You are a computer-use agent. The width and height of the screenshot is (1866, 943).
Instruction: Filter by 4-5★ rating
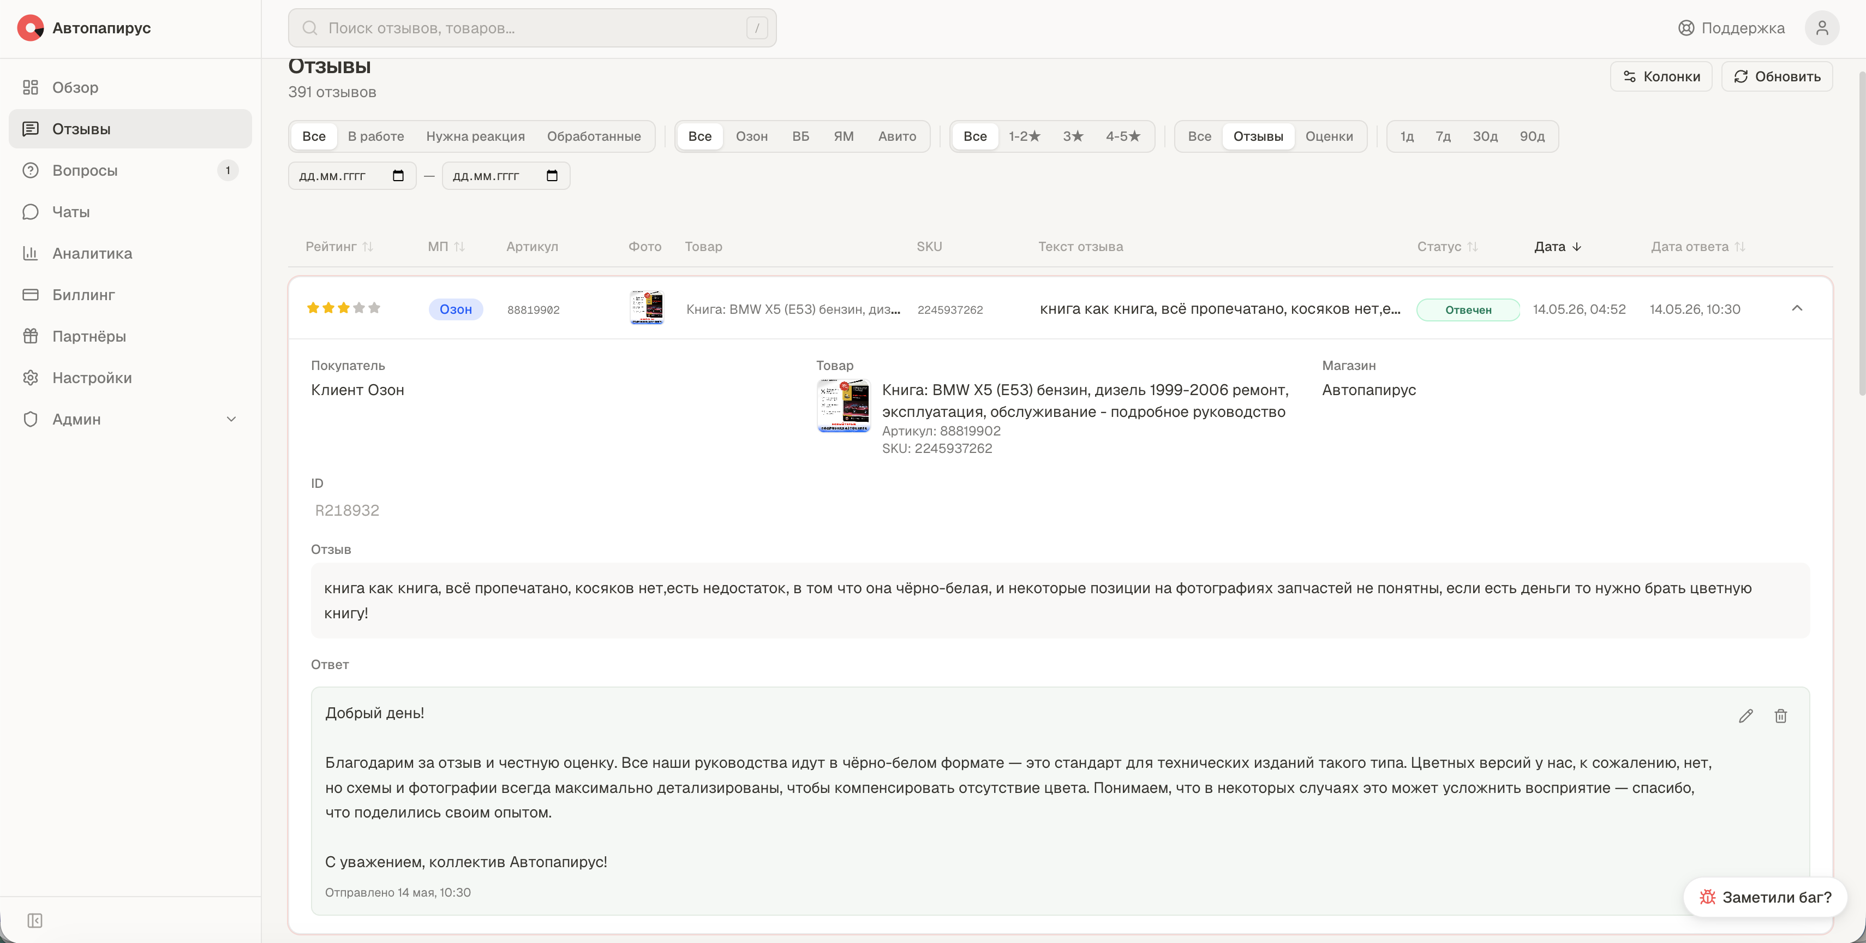[x=1123, y=136]
